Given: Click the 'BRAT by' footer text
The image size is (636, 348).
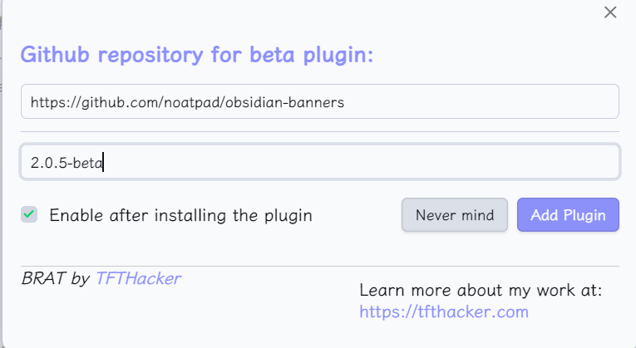Looking at the screenshot, I should [56, 278].
